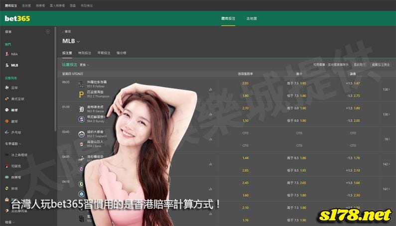Click the Minnesota Twins team logo

pos(81,119)
